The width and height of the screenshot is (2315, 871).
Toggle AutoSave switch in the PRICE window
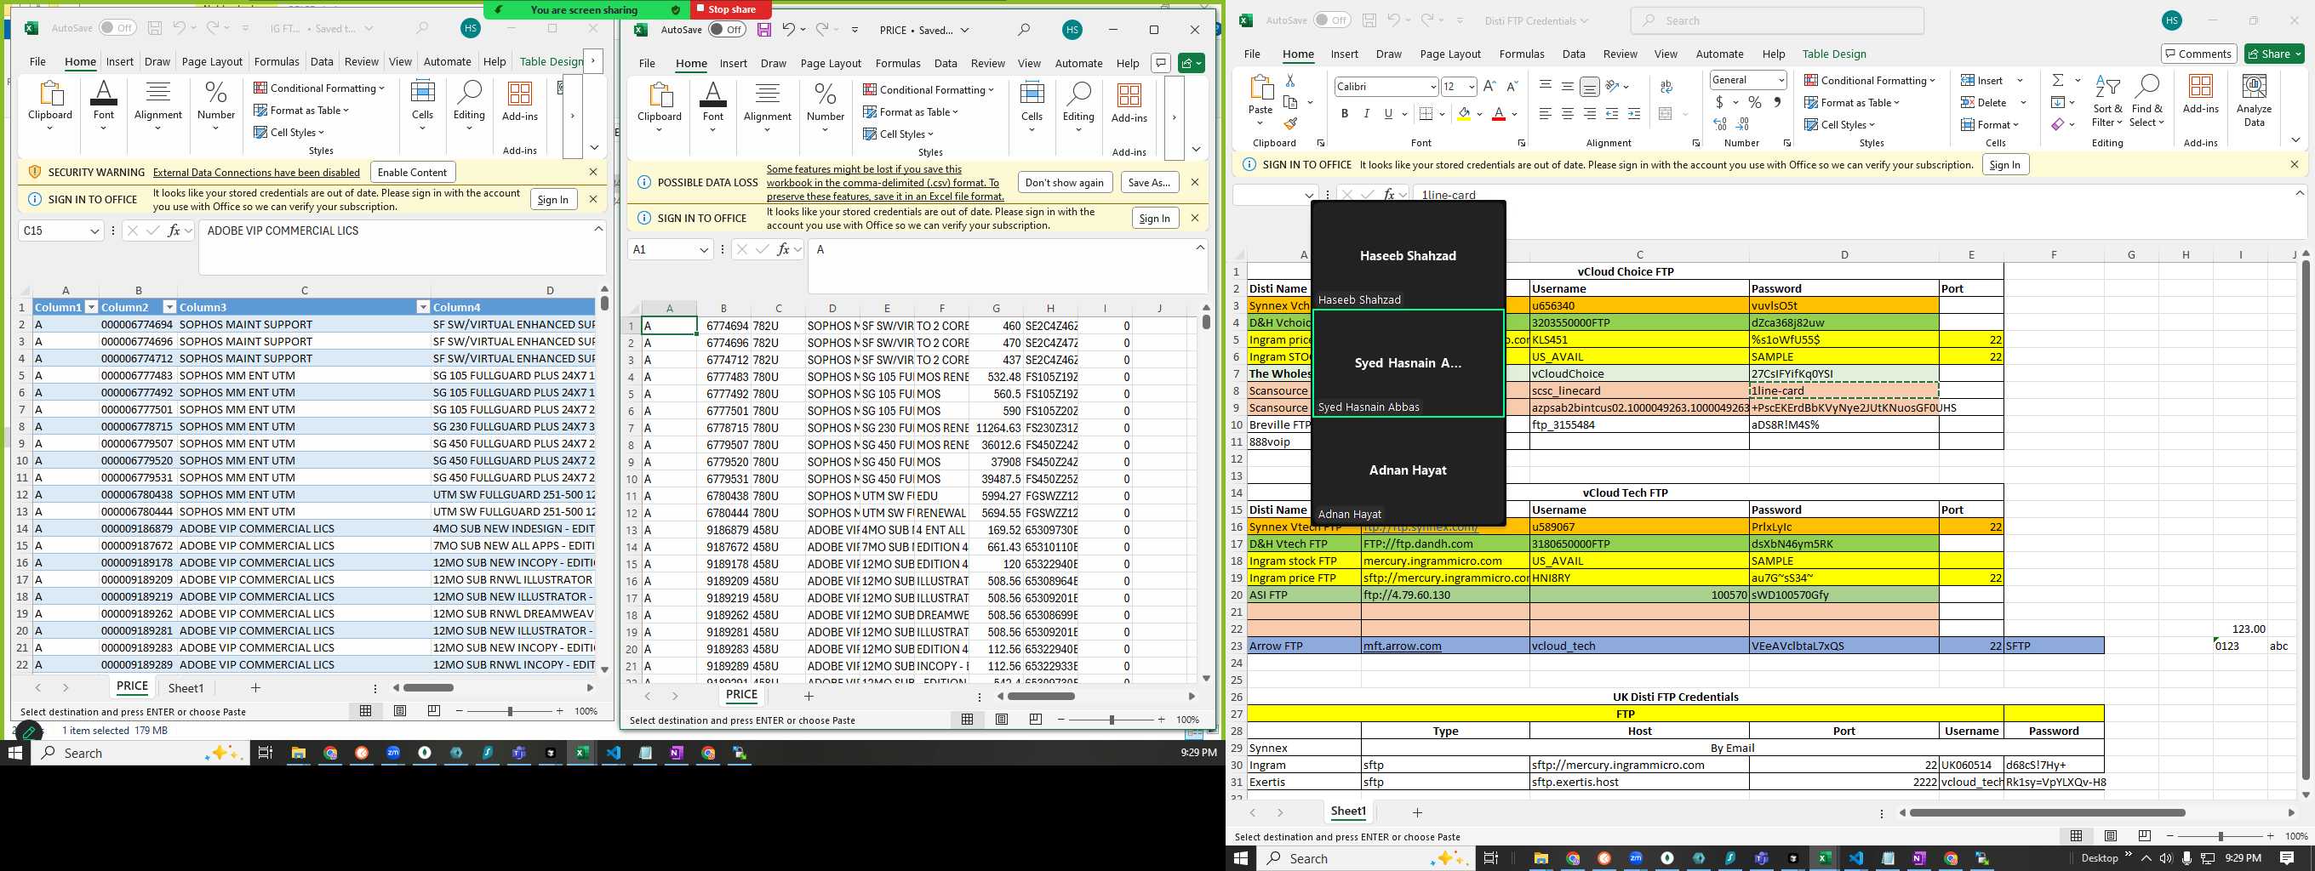726,30
